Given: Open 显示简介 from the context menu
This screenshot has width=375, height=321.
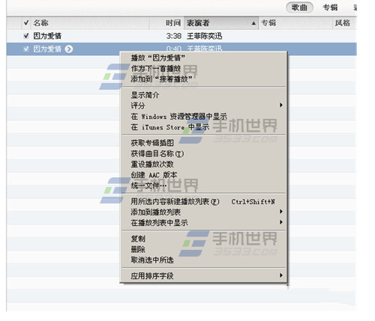Looking at the screenshot, I should pos(203,95).
